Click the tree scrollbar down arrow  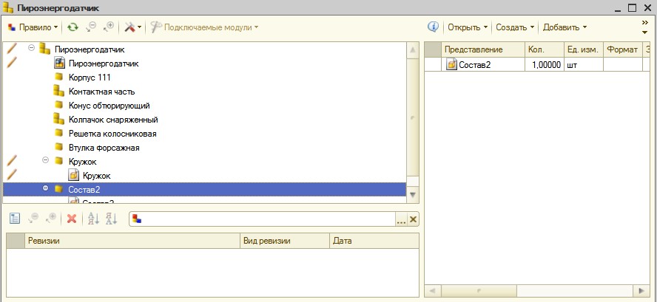point(413,194)
